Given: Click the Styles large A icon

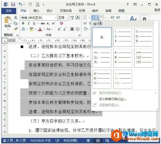Looking at the screenshot, I should (x=133, y=18).
